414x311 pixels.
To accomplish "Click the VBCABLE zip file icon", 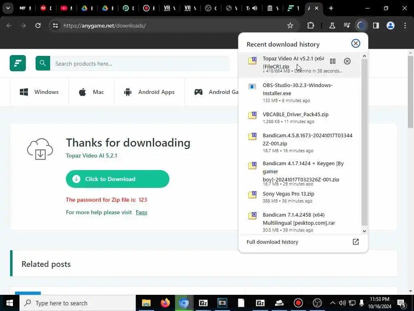I will coord(252,115).
